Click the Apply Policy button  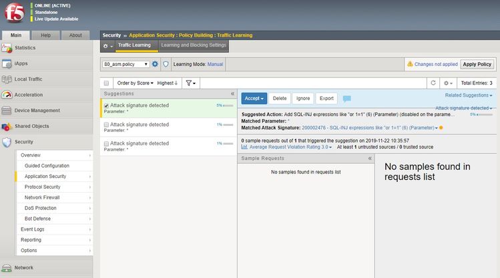click(x=477, y=64)
